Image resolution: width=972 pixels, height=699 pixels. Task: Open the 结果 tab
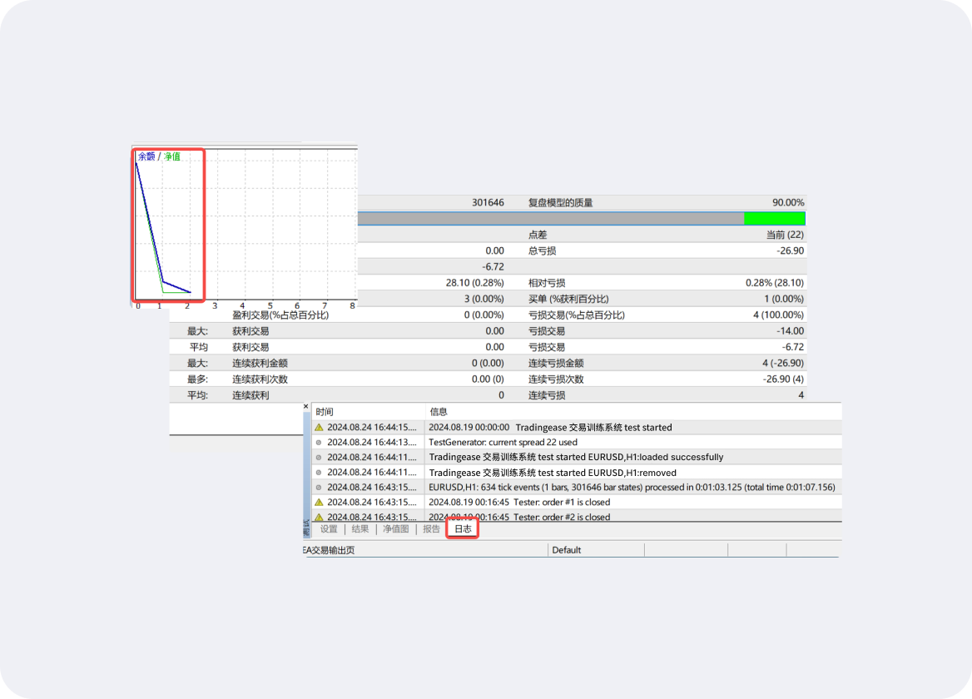[360, 529]
